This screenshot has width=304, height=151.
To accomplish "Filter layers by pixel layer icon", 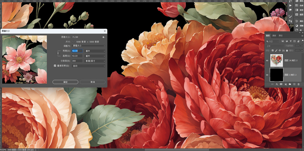I will (283, 41).
